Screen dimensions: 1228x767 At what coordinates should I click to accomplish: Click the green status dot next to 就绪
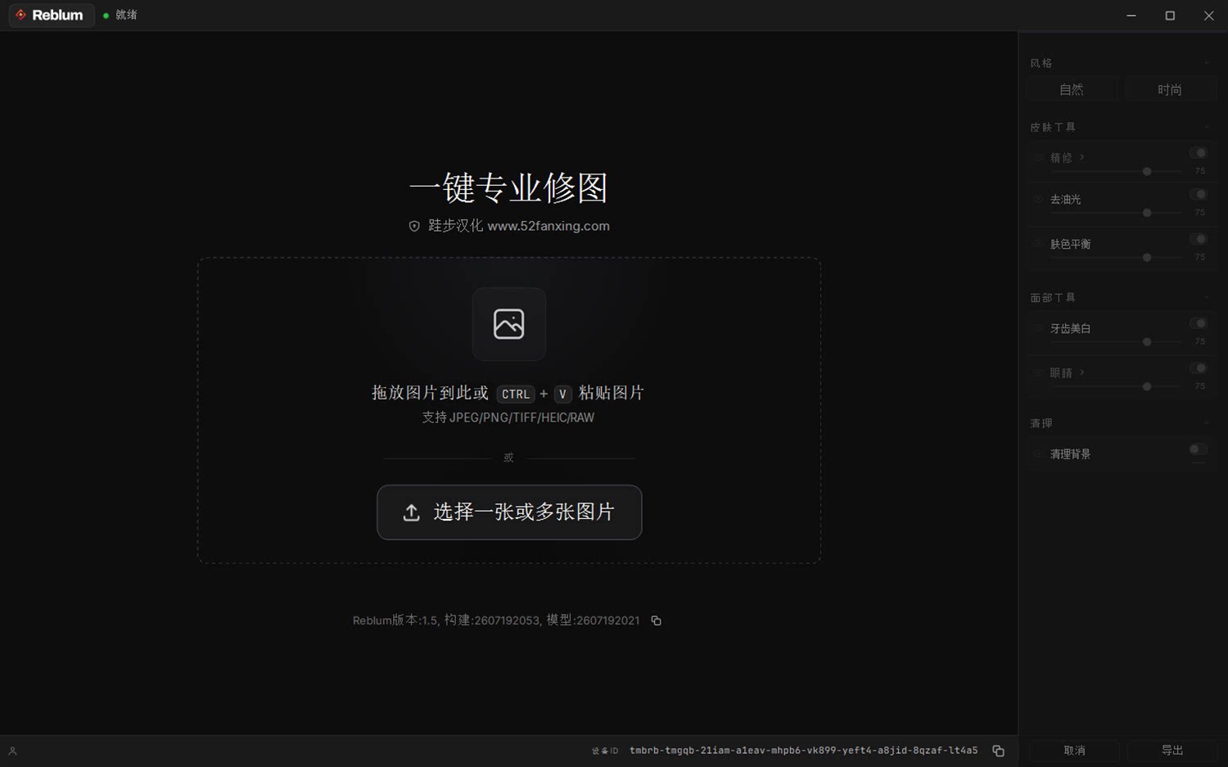coord(106,16)
